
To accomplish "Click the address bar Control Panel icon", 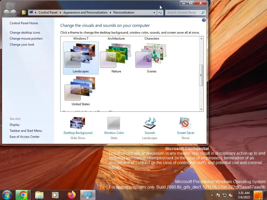I will coord(31,12).
